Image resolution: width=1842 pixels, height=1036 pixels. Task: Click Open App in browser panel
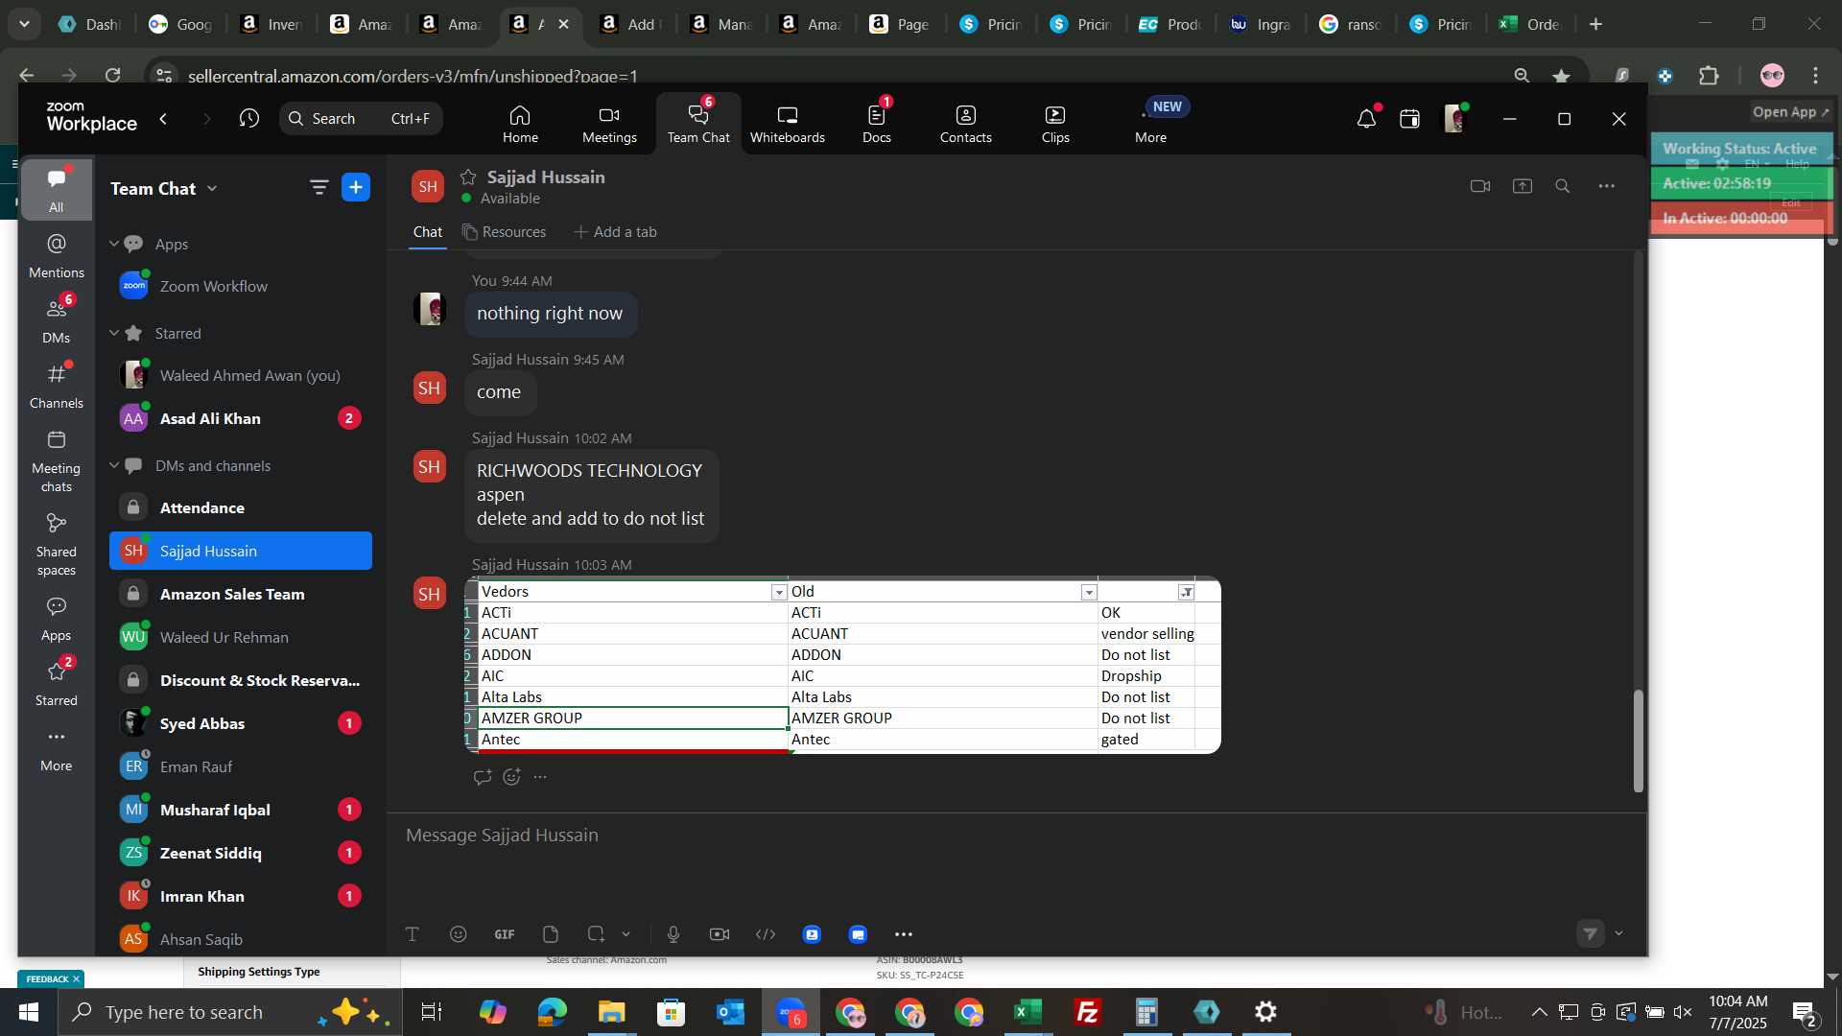1790,112
